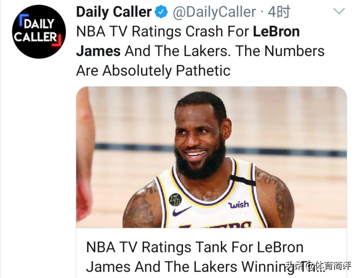Viewport: 359px width, 278px height.
Task: Click the red arm at photo's left edge
Action: (x=84, y=156)
